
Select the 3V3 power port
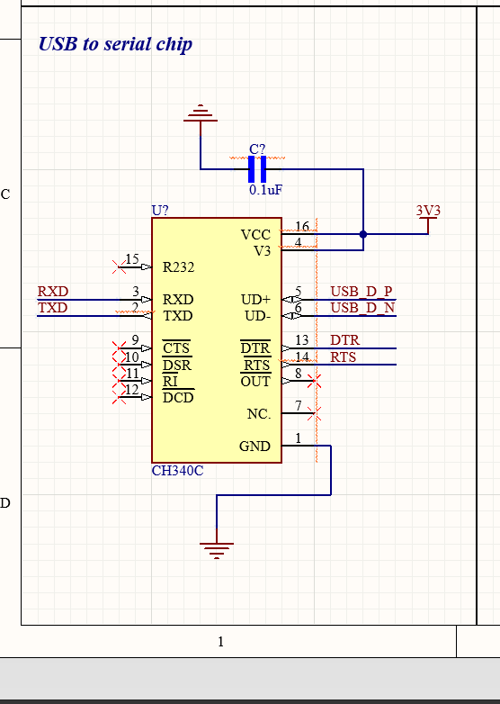click(428, 218)
